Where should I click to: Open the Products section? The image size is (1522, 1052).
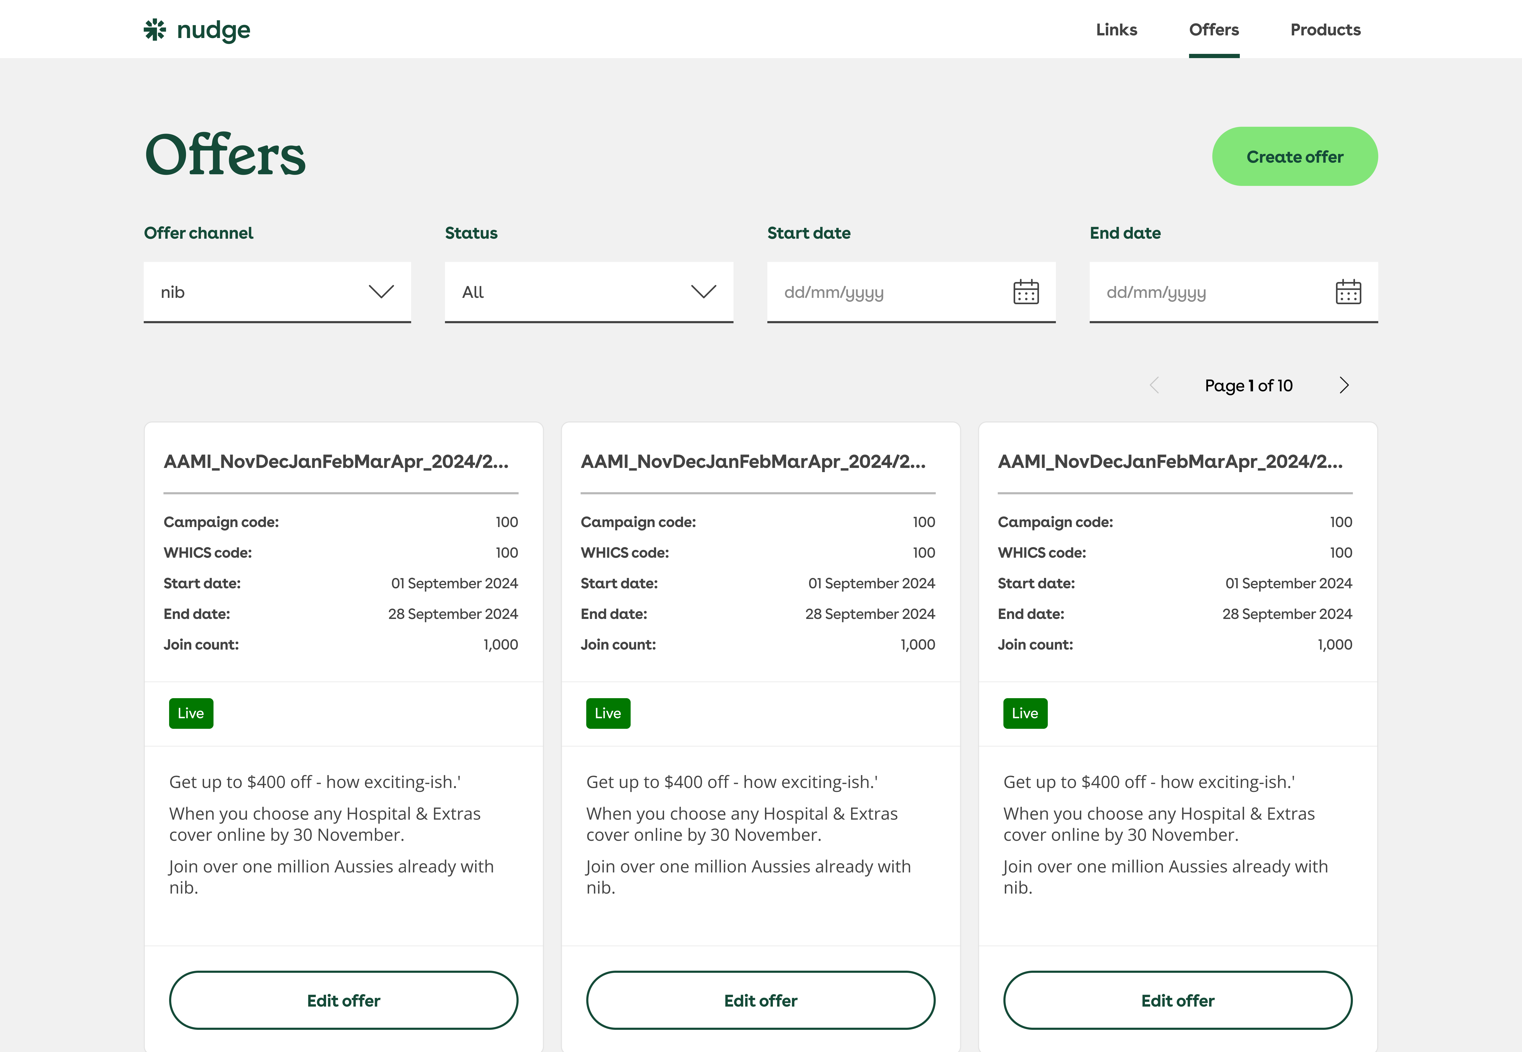(x=1325, y=30)
